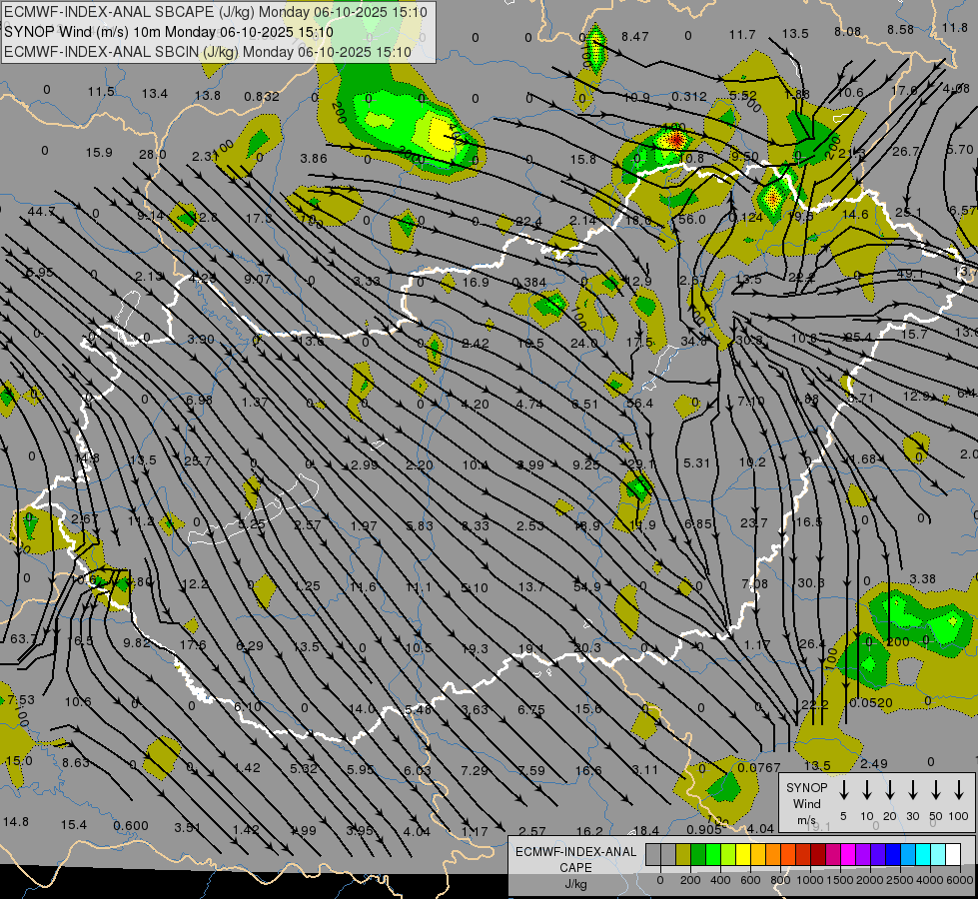Click the map value '0.905'
978x899 pixels.
tap(704, 829)
